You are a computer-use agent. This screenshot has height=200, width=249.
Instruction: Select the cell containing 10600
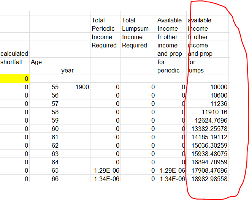[208, 95]
